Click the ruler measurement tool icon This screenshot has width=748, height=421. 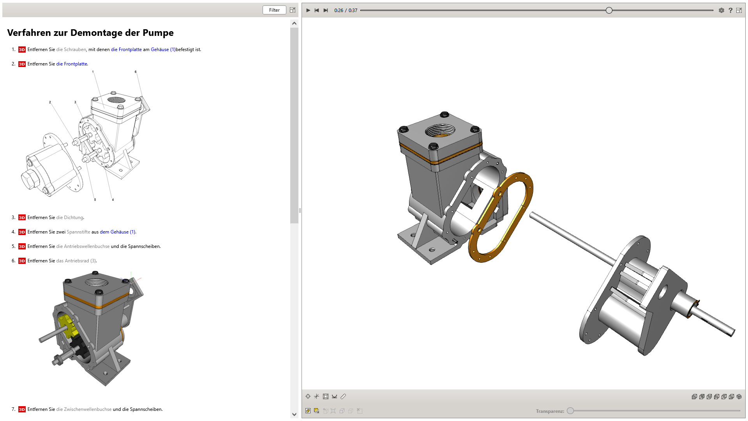click(343, 396)
